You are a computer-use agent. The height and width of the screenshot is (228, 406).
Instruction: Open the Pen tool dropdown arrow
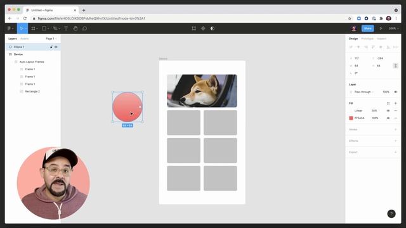coord(59,28)
